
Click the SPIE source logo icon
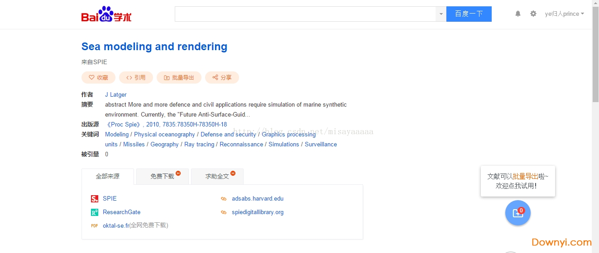94,199
